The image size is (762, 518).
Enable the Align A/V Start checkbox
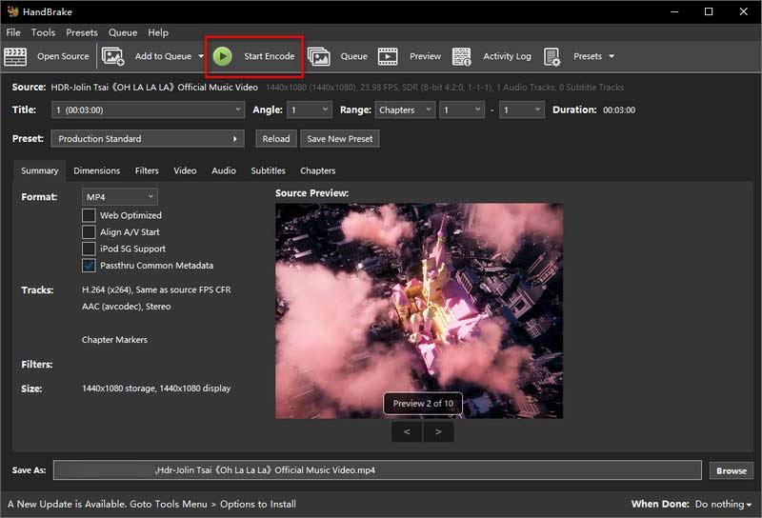89,231
